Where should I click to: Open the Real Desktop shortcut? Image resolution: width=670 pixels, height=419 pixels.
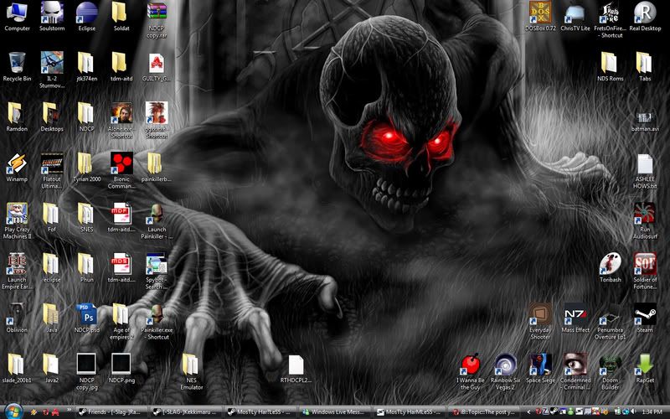[645, 17]
